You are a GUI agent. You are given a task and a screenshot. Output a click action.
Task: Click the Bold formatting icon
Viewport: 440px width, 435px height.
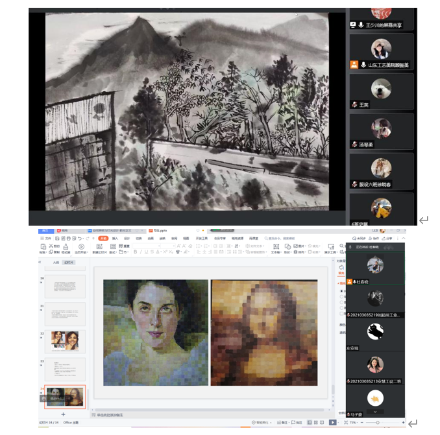coord(135,252)
